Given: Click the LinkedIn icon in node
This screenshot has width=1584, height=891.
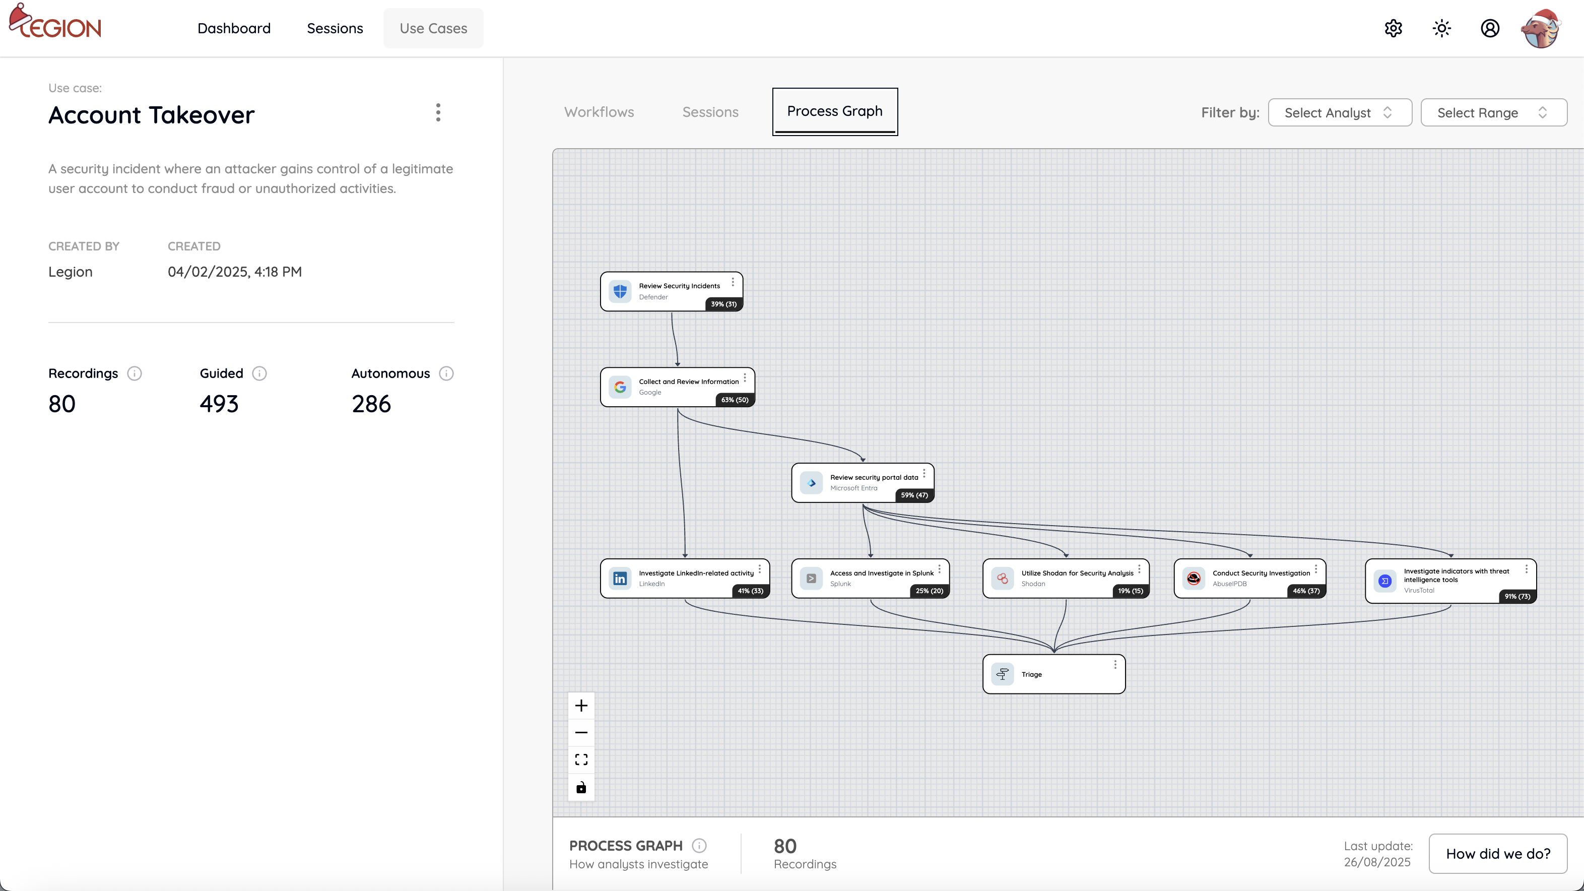Looking at the screenshot, I should coord(620,578).
